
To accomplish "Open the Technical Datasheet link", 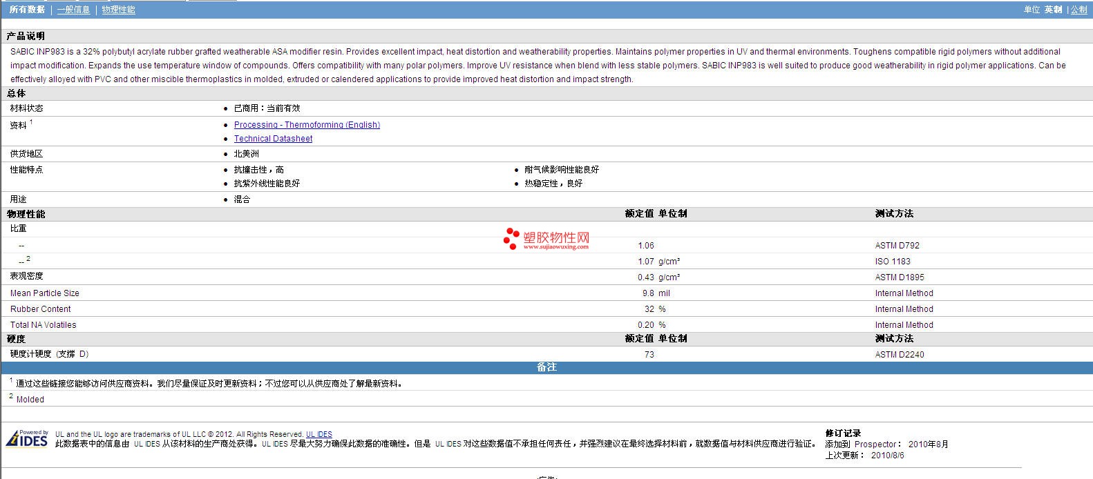I will 273,139.
